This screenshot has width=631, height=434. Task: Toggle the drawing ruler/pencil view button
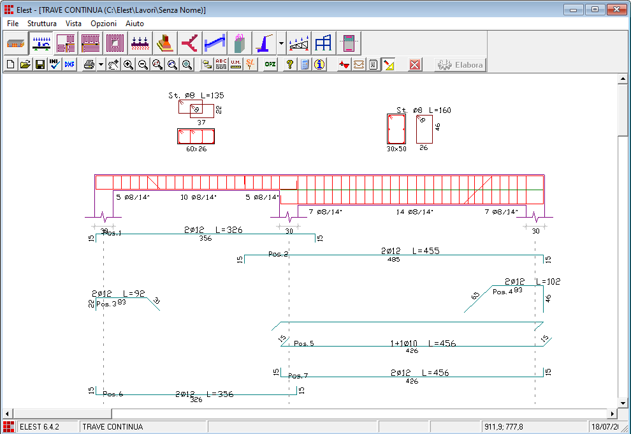389,64
